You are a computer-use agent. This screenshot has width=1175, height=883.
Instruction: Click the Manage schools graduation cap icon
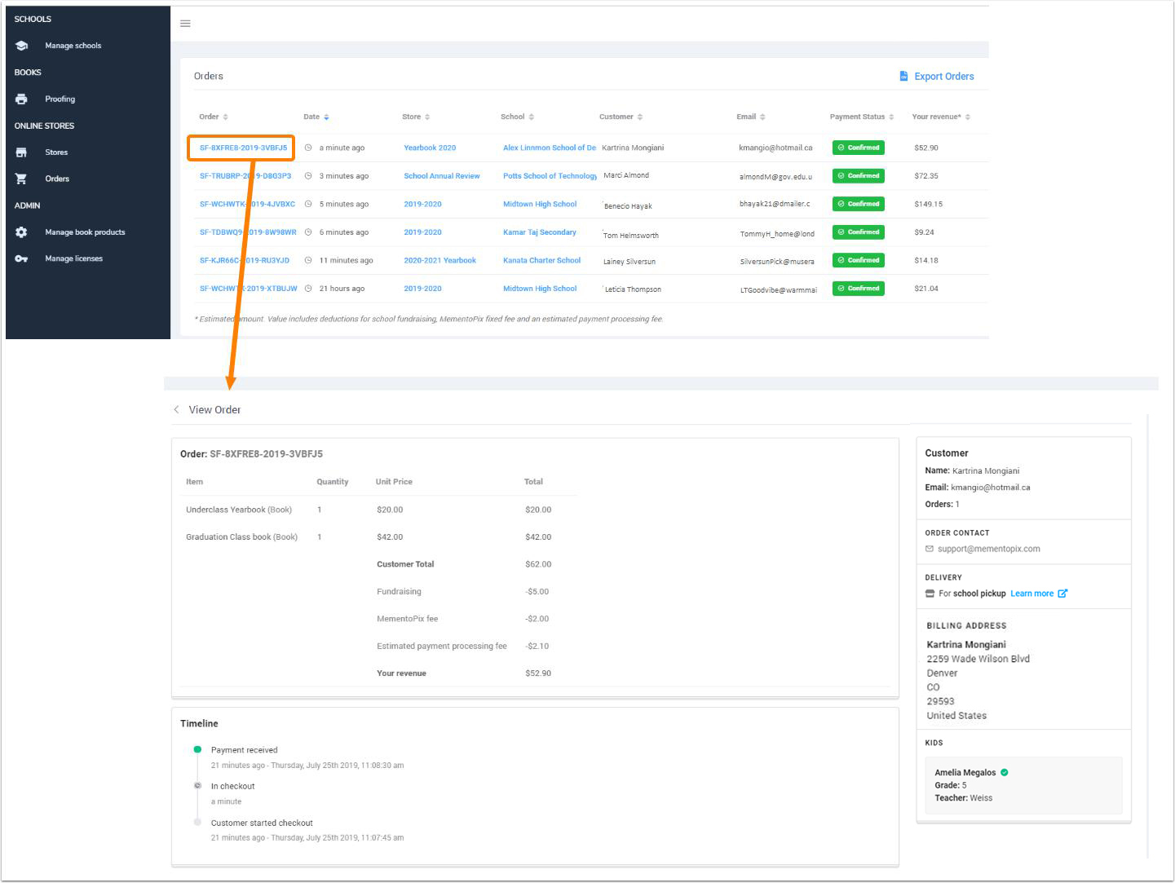(x=22, y=46)
